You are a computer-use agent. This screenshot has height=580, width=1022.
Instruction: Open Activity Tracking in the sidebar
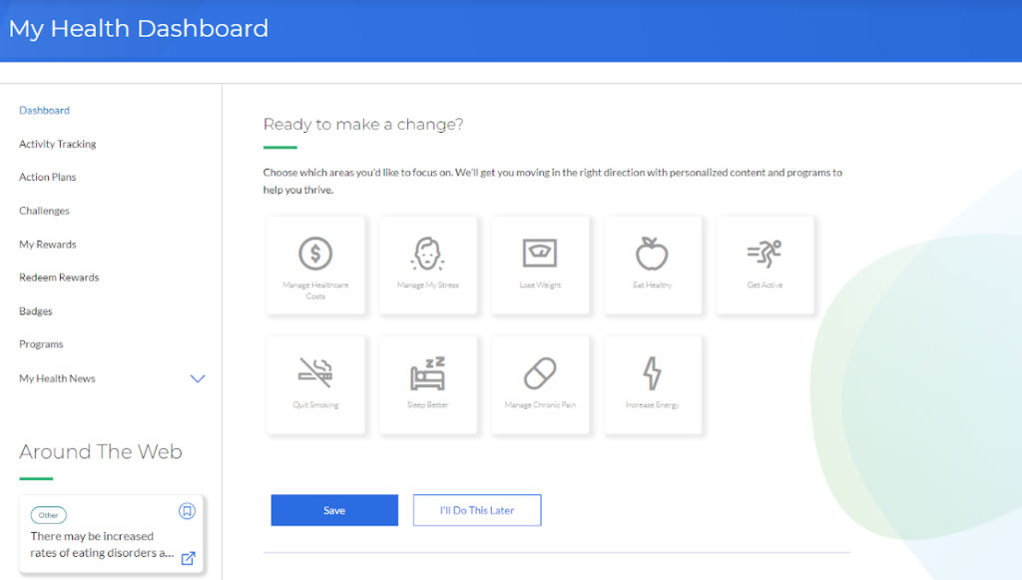58,144
